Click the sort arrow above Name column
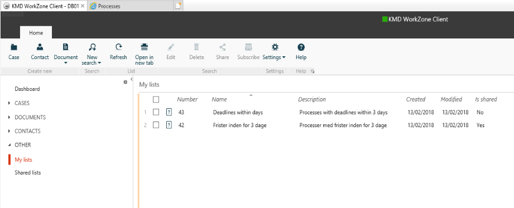This screenshot has height=208, width=514. (x=251, y=95)
